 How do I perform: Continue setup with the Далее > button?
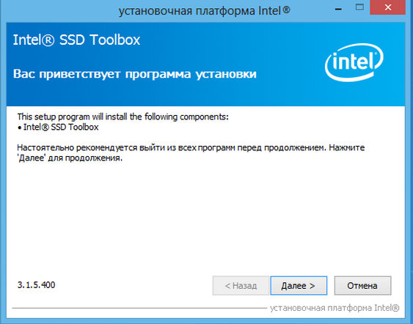click(x=299, y=286)
